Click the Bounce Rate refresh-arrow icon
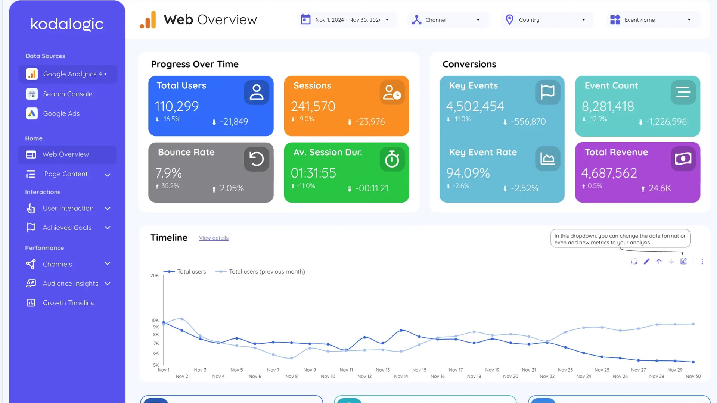Screen dimensions: 717x403 [257, 159]
